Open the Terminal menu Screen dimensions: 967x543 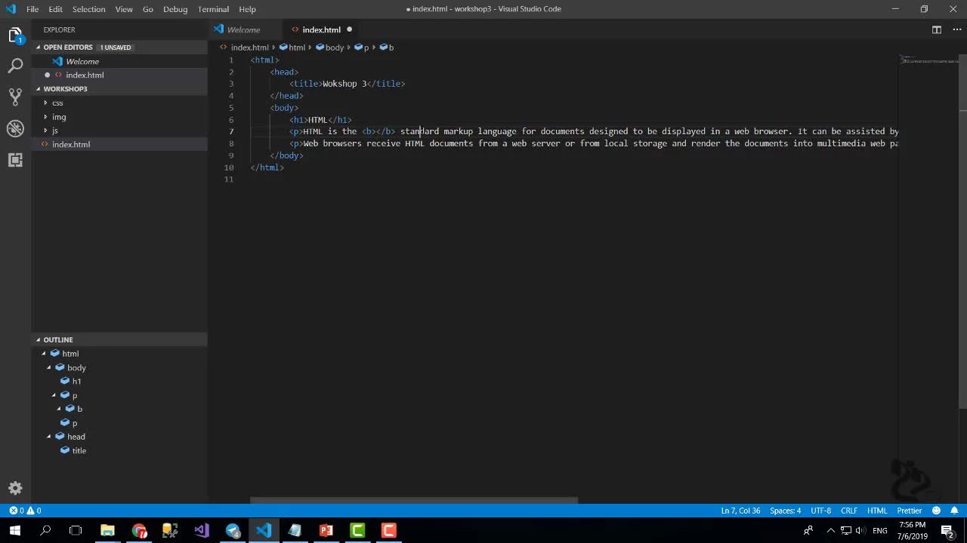click(x=213, y=9)
